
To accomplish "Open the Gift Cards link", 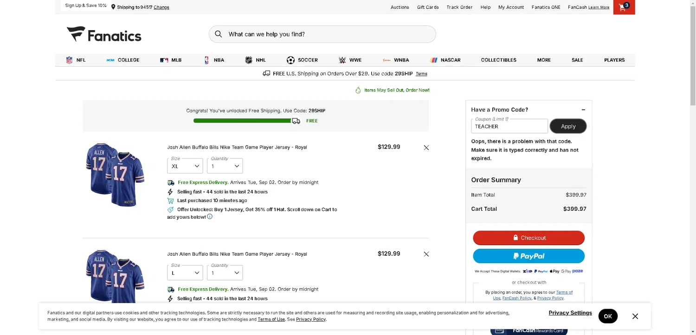I will pyautogui.click(x=428, y=7).
